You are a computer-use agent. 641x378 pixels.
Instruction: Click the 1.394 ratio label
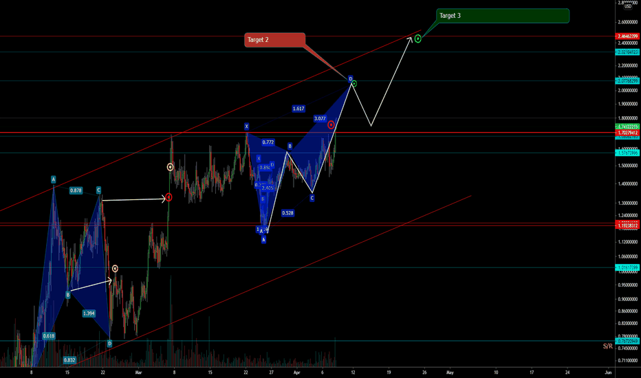click(x=89, y=313)
